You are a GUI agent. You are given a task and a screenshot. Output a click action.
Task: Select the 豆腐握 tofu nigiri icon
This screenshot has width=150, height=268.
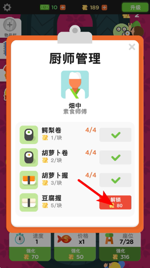29,202
